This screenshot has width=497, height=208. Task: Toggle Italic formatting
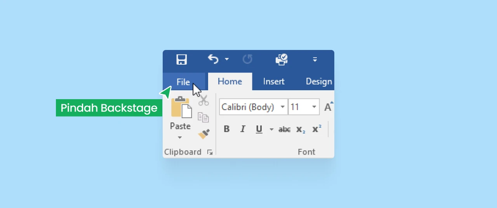[243, 129]
